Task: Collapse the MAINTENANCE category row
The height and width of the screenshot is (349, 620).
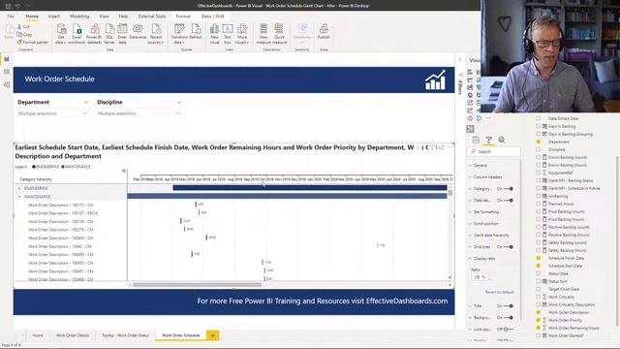Action: [19, 197]
